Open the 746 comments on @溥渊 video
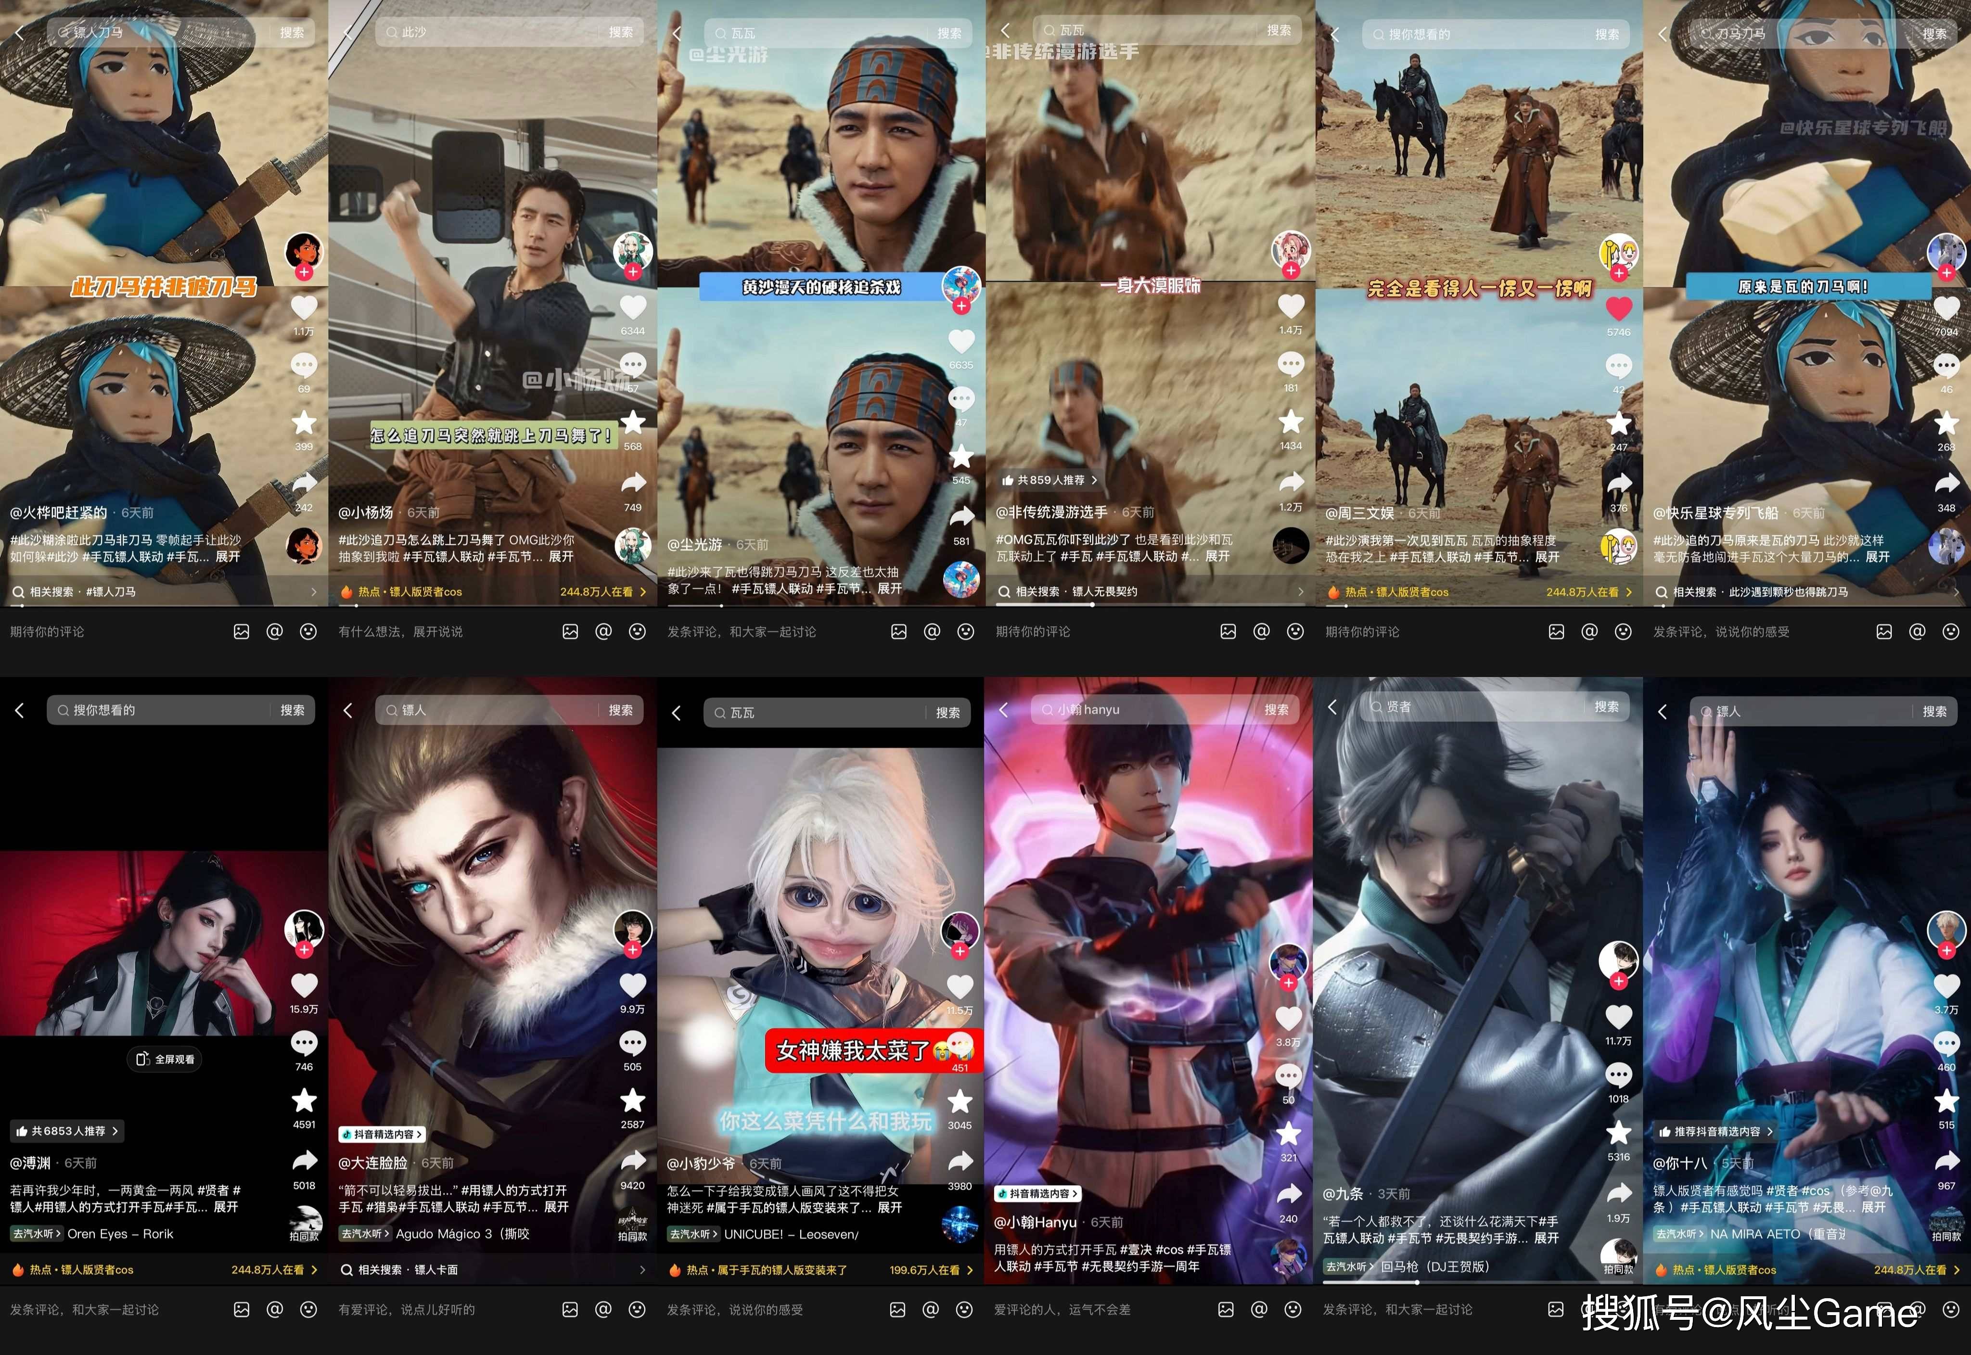 [x=304, y=1043]
